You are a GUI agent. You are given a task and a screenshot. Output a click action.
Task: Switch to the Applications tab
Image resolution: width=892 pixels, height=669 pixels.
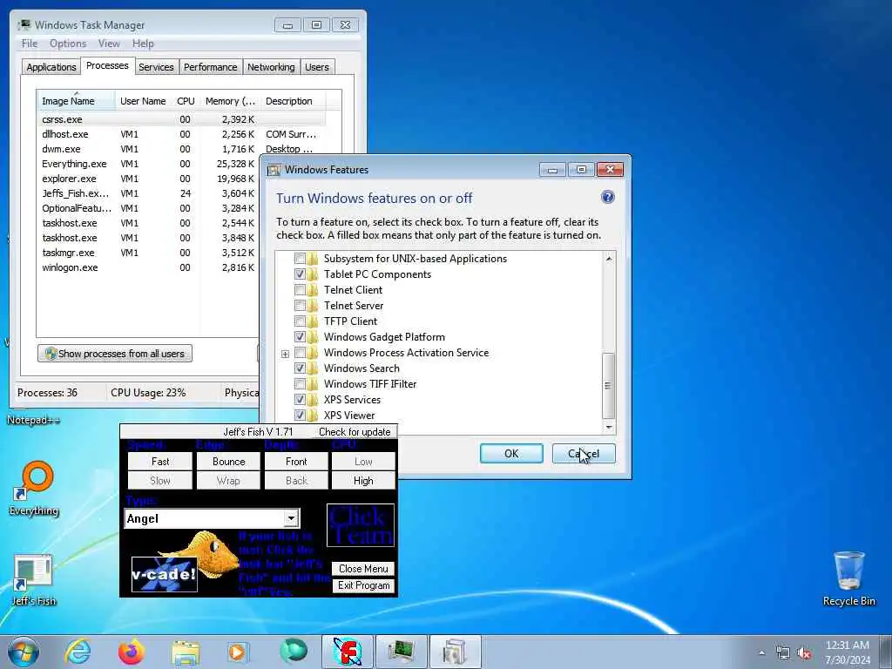(x=51, y=67)
